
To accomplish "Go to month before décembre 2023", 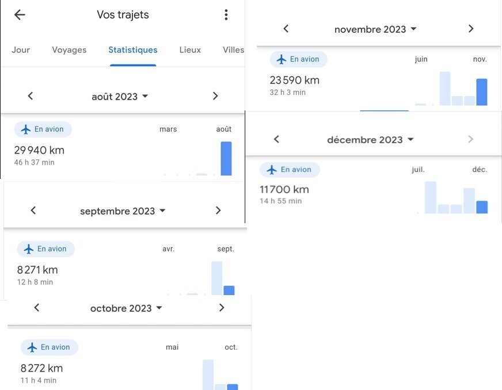I will click(x=276, y=139).
